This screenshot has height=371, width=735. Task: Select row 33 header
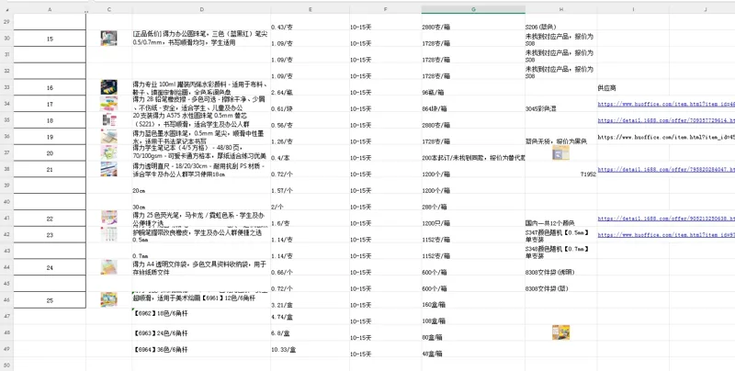click(x=6, y=87)
